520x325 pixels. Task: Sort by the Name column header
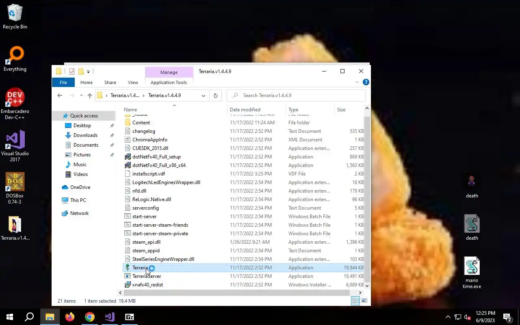(x=174, y=109)
